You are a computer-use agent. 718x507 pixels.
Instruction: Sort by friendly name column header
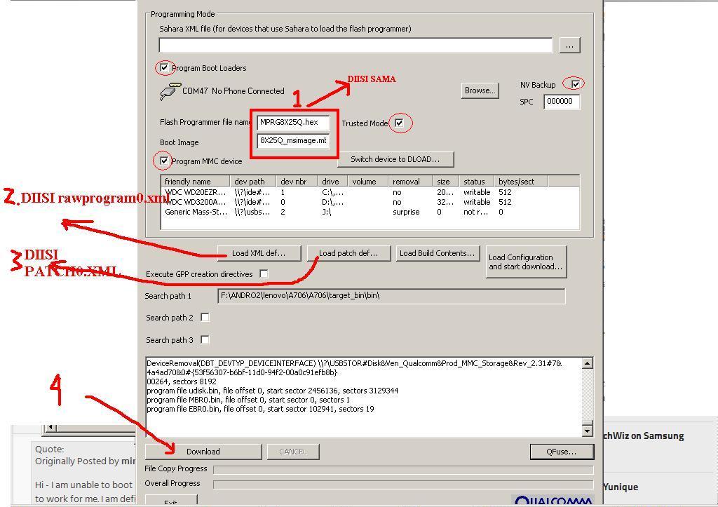click(196, 182)
